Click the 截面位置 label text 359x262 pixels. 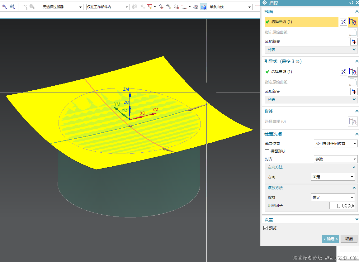click(x=272, y=144)
